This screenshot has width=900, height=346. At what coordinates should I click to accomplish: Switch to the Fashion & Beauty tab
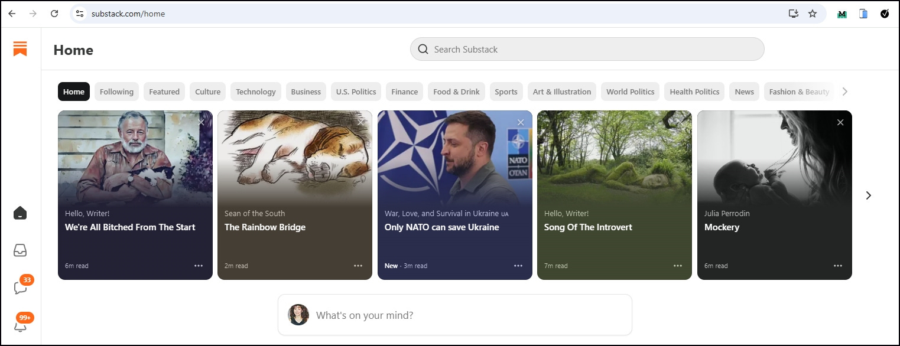click(800, 92)
